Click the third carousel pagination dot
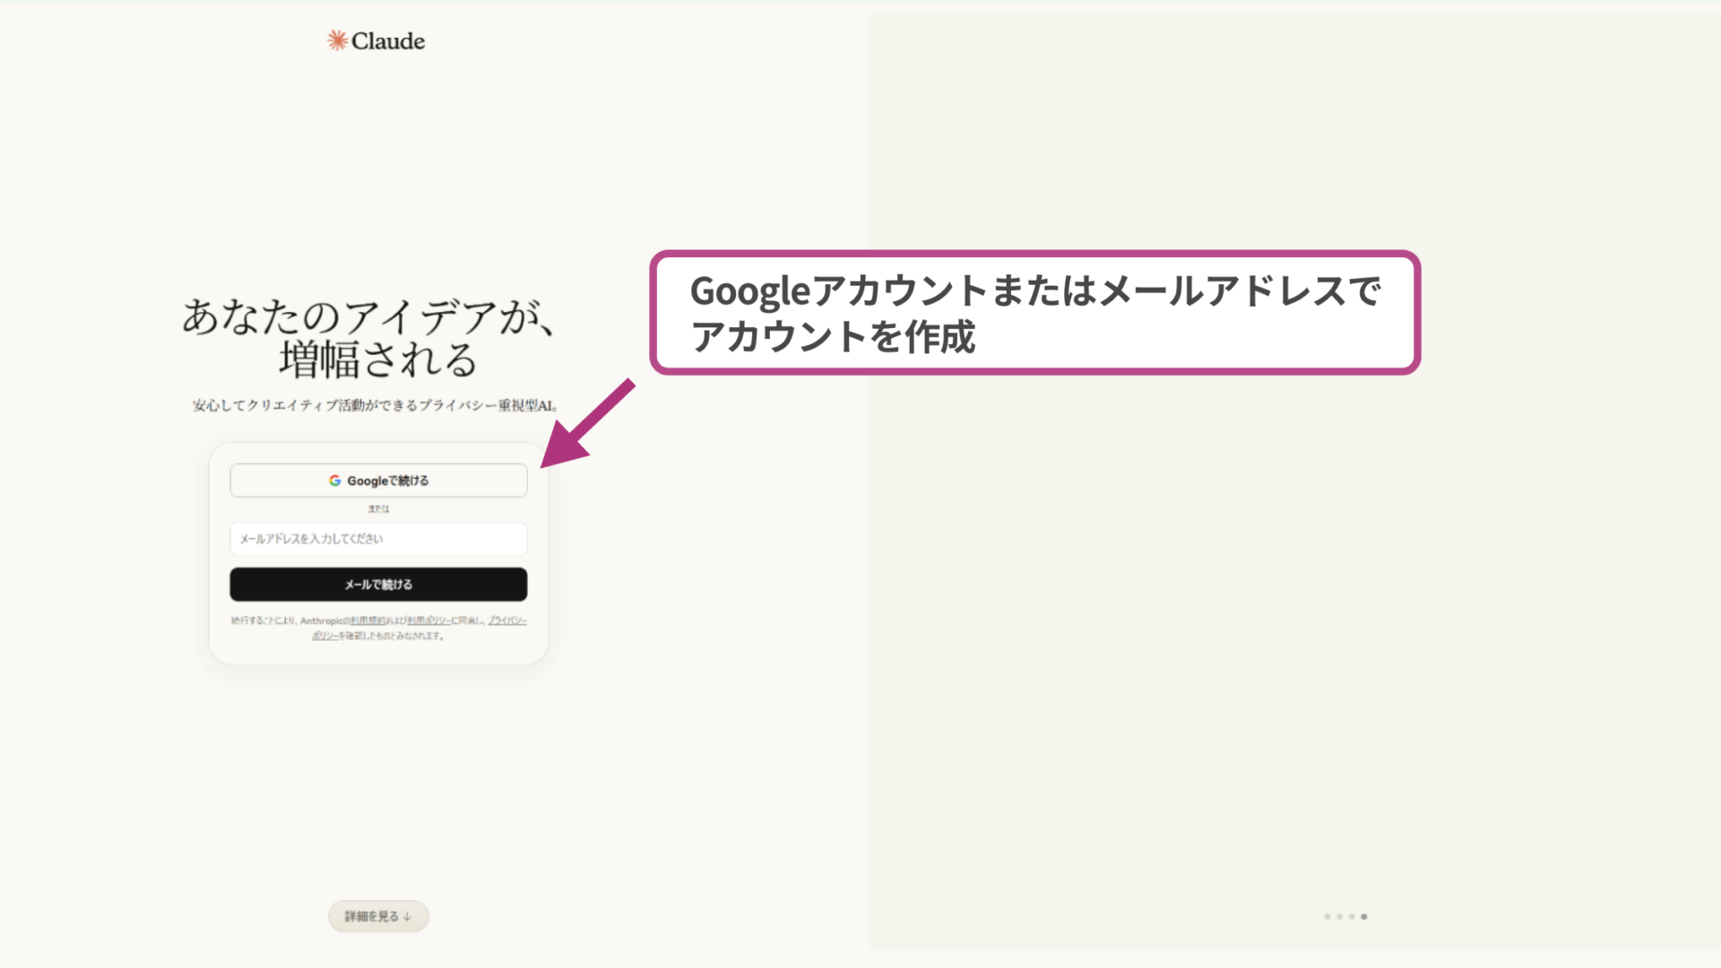 click(1352, 916)
